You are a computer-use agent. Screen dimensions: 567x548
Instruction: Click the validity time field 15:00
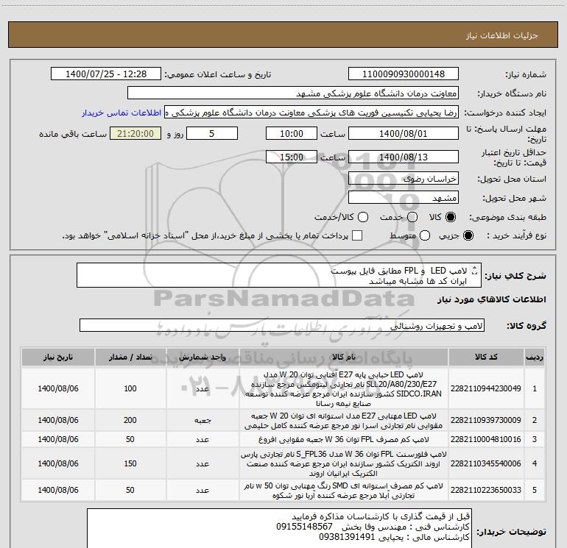[x=292, y=157]
